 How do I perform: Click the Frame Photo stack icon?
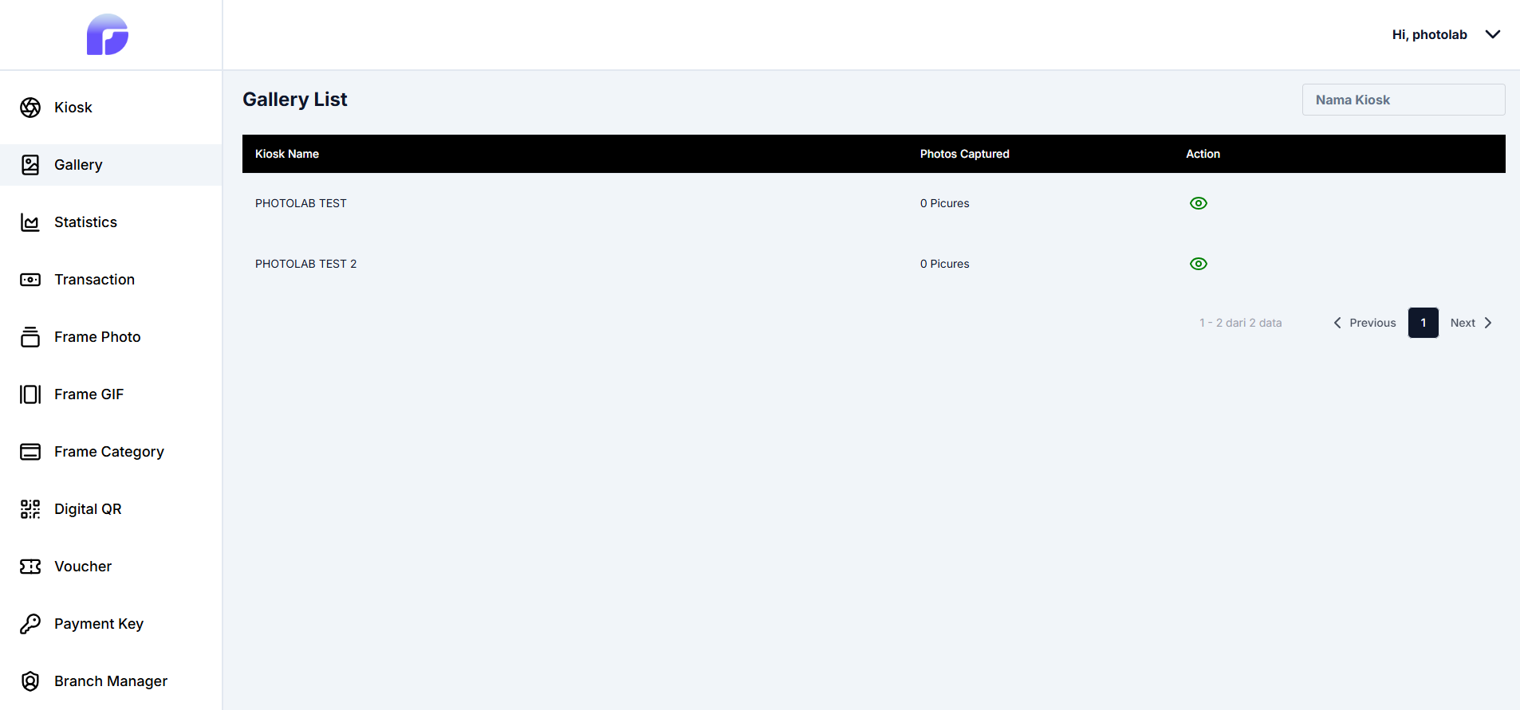30,337
